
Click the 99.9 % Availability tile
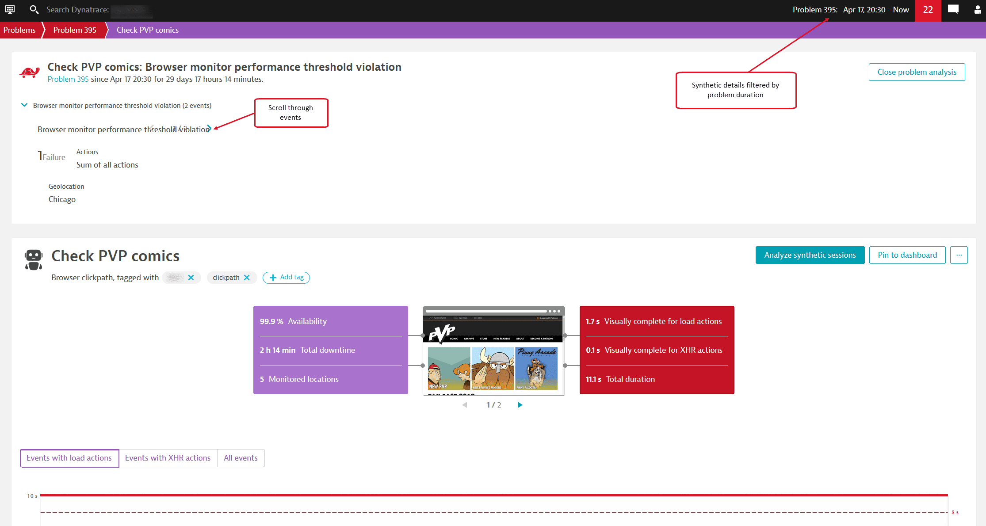point(330,321)
